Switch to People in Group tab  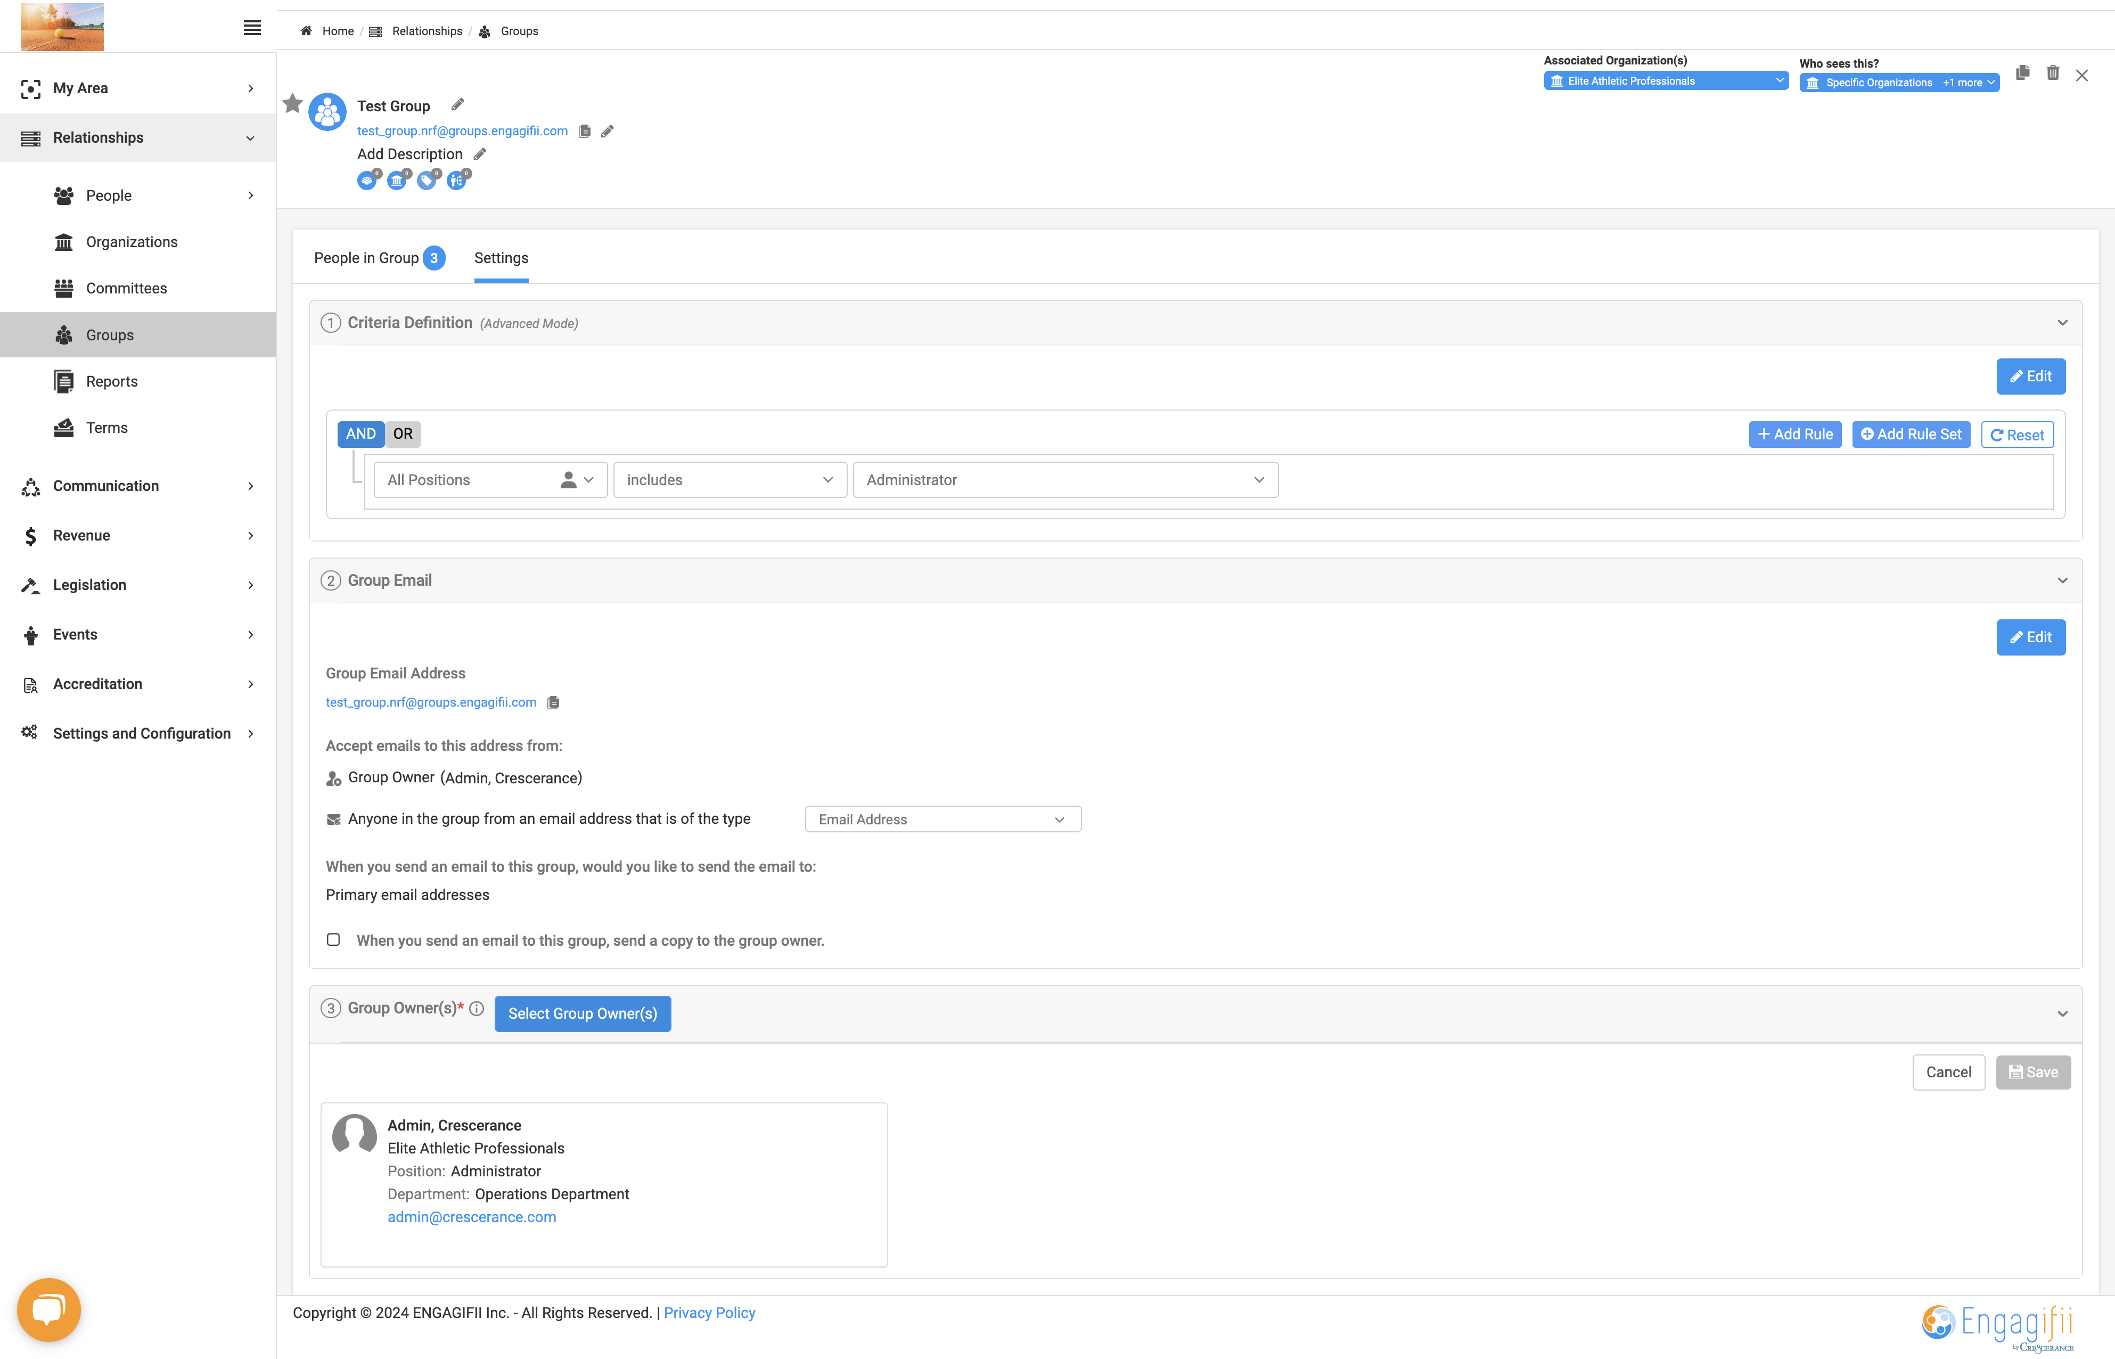coord(379,259)
